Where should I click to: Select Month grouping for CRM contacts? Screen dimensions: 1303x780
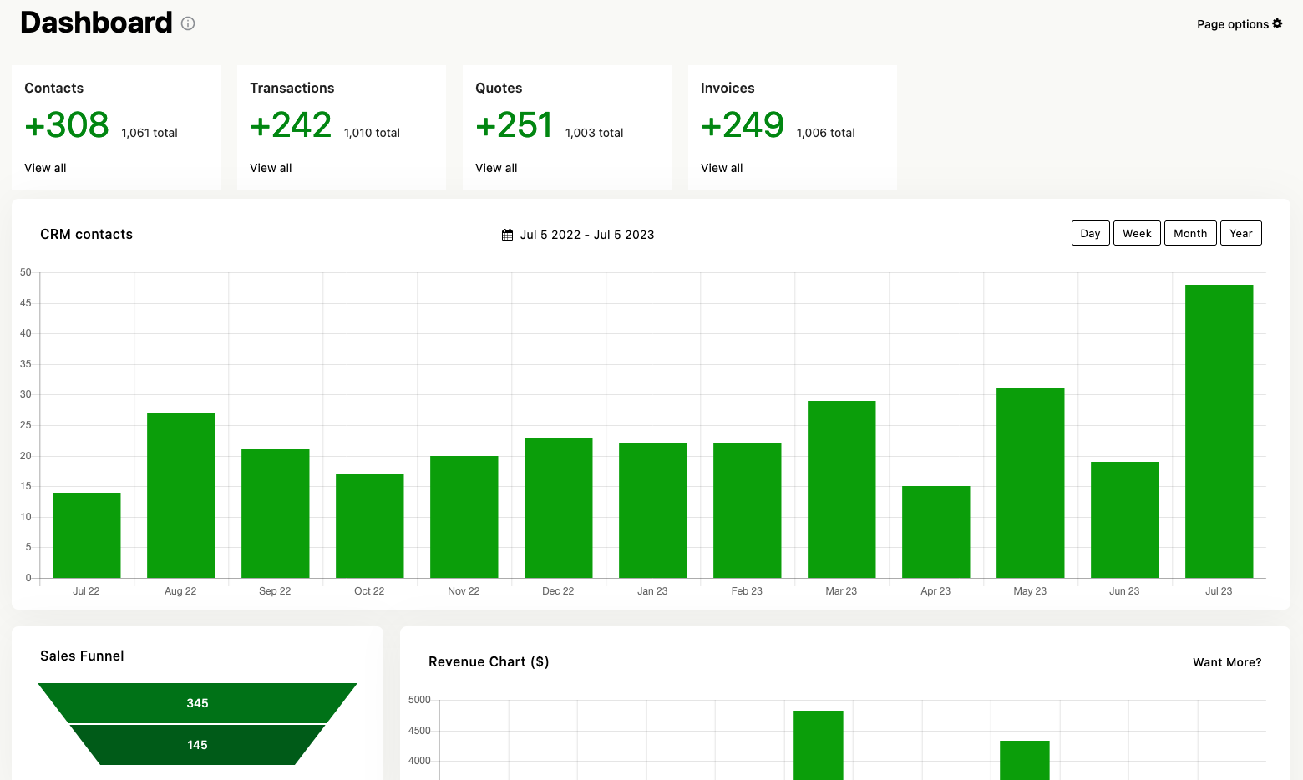tap(1190, 233)
